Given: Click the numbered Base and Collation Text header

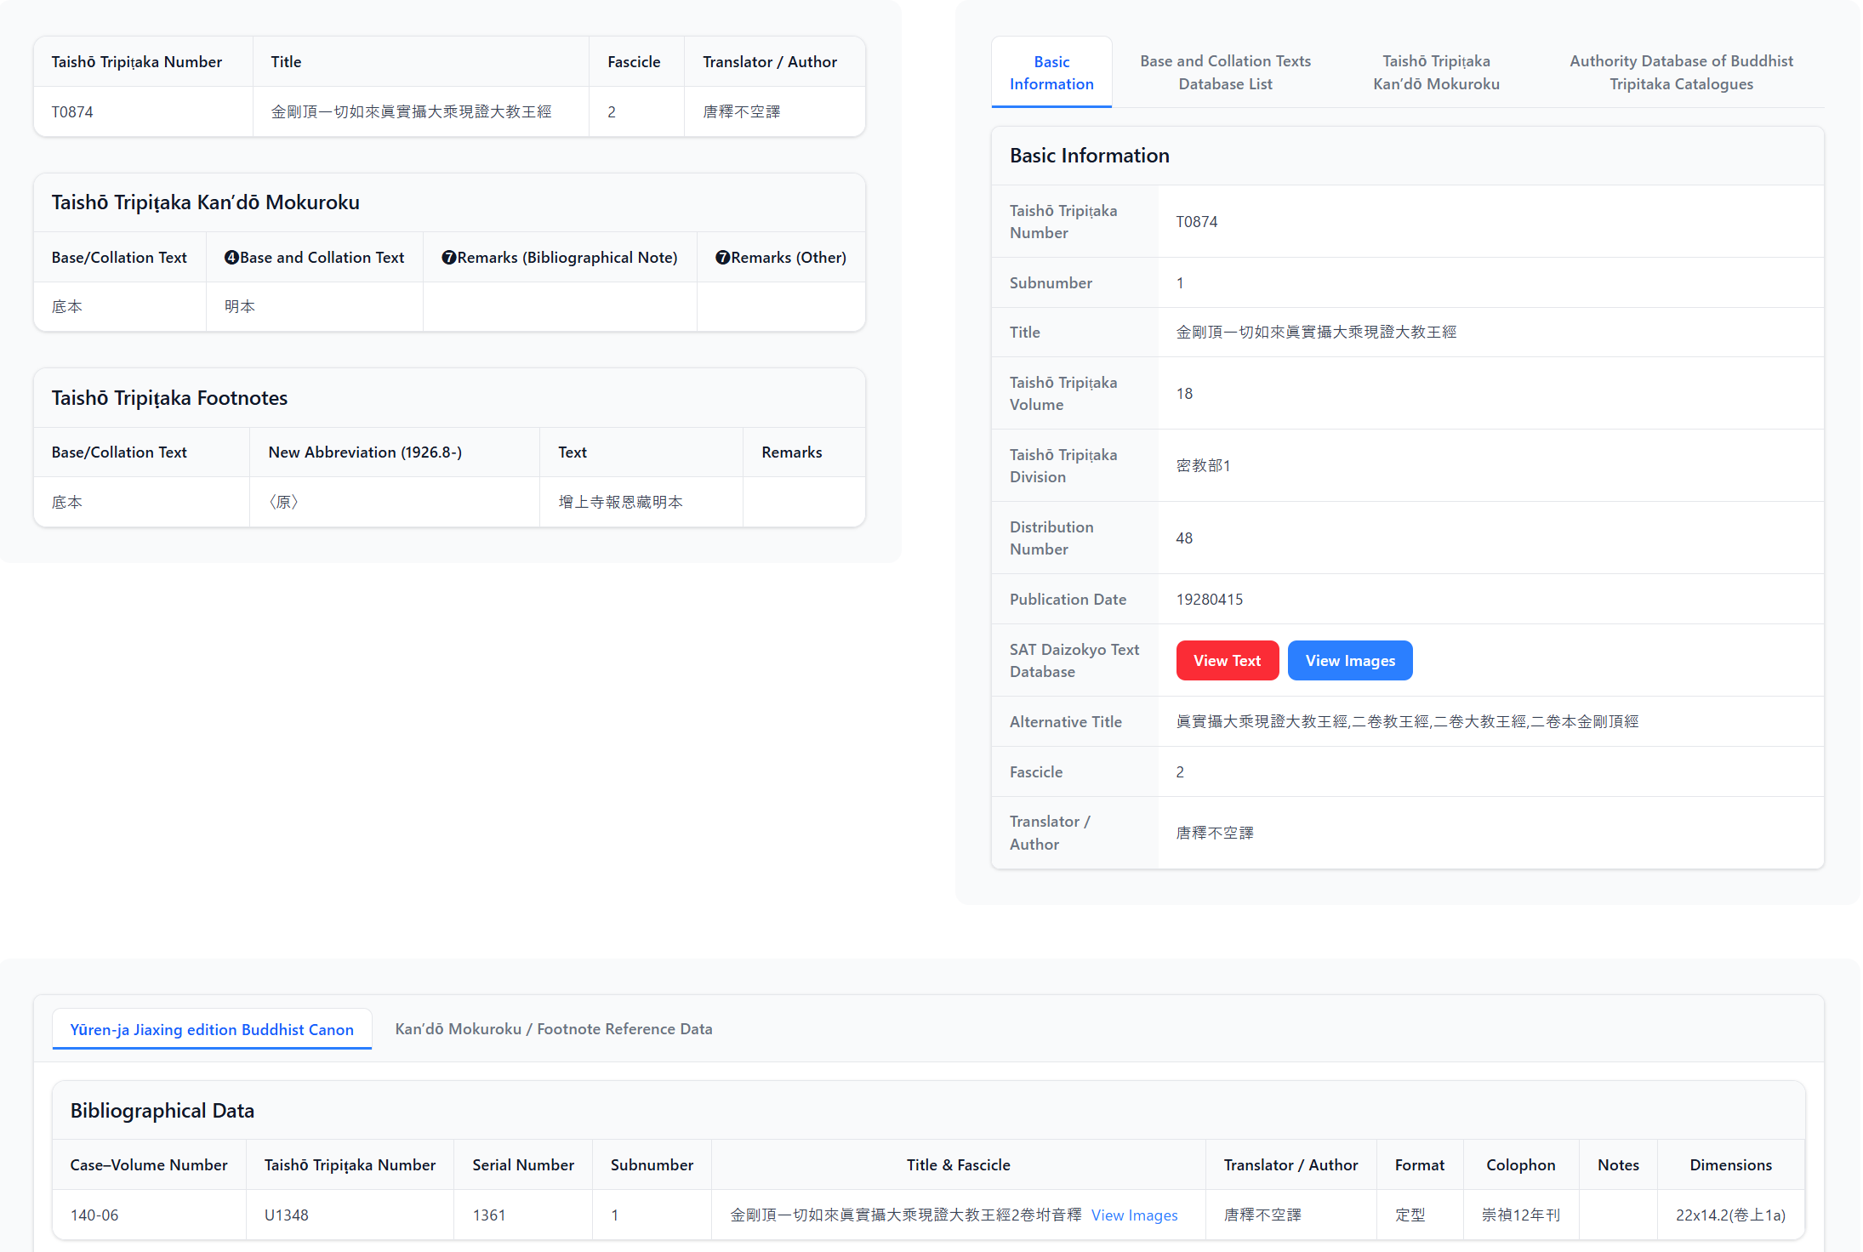Looking at the screenshot, I should 314,258.
